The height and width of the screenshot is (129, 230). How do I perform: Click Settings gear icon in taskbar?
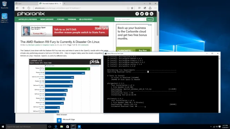79,127
